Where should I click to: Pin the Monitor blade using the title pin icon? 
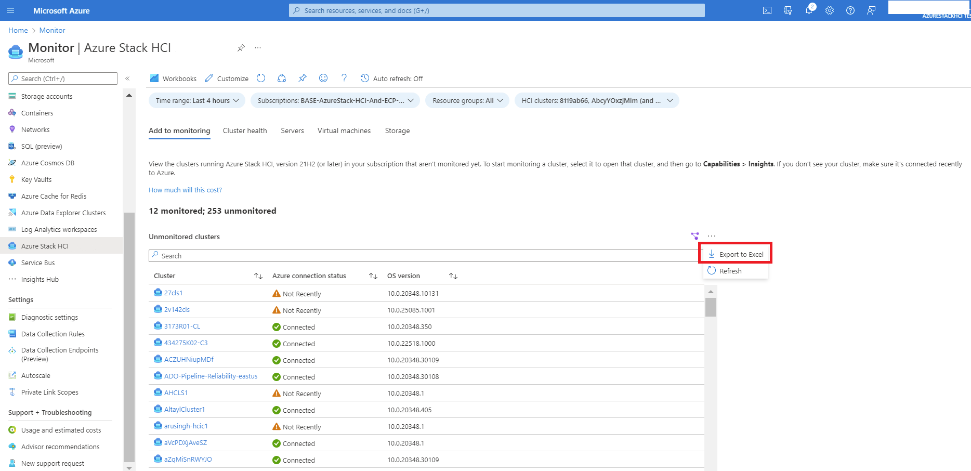241,48
